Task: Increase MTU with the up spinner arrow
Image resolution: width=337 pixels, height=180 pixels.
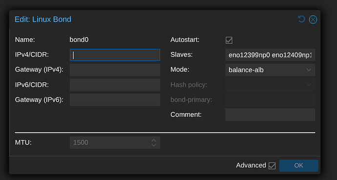Action: (154, 140)
